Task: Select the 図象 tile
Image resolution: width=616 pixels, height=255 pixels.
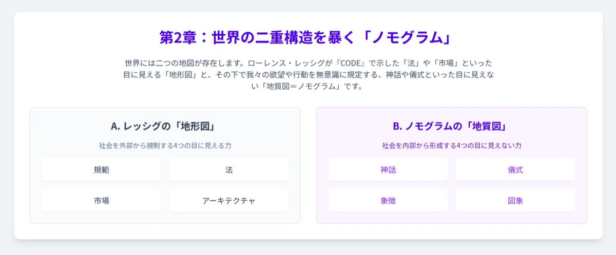Action: [x=515, y=200]
